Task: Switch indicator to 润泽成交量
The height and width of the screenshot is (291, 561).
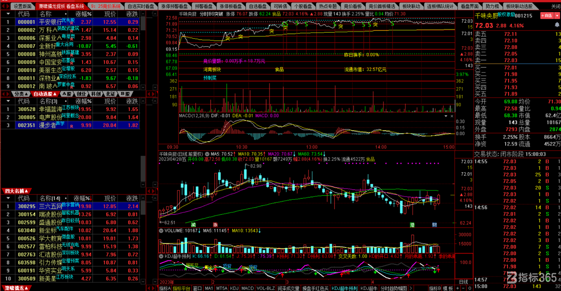Action: 289,288
